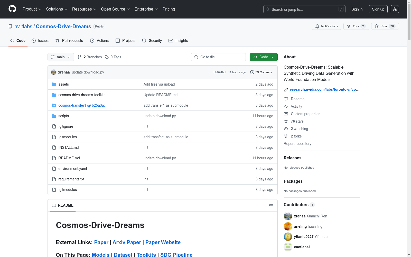The image size is (411, 257).
Task: Expand the Resources menu
Action: pyautogui.click(x=84, y=9)
